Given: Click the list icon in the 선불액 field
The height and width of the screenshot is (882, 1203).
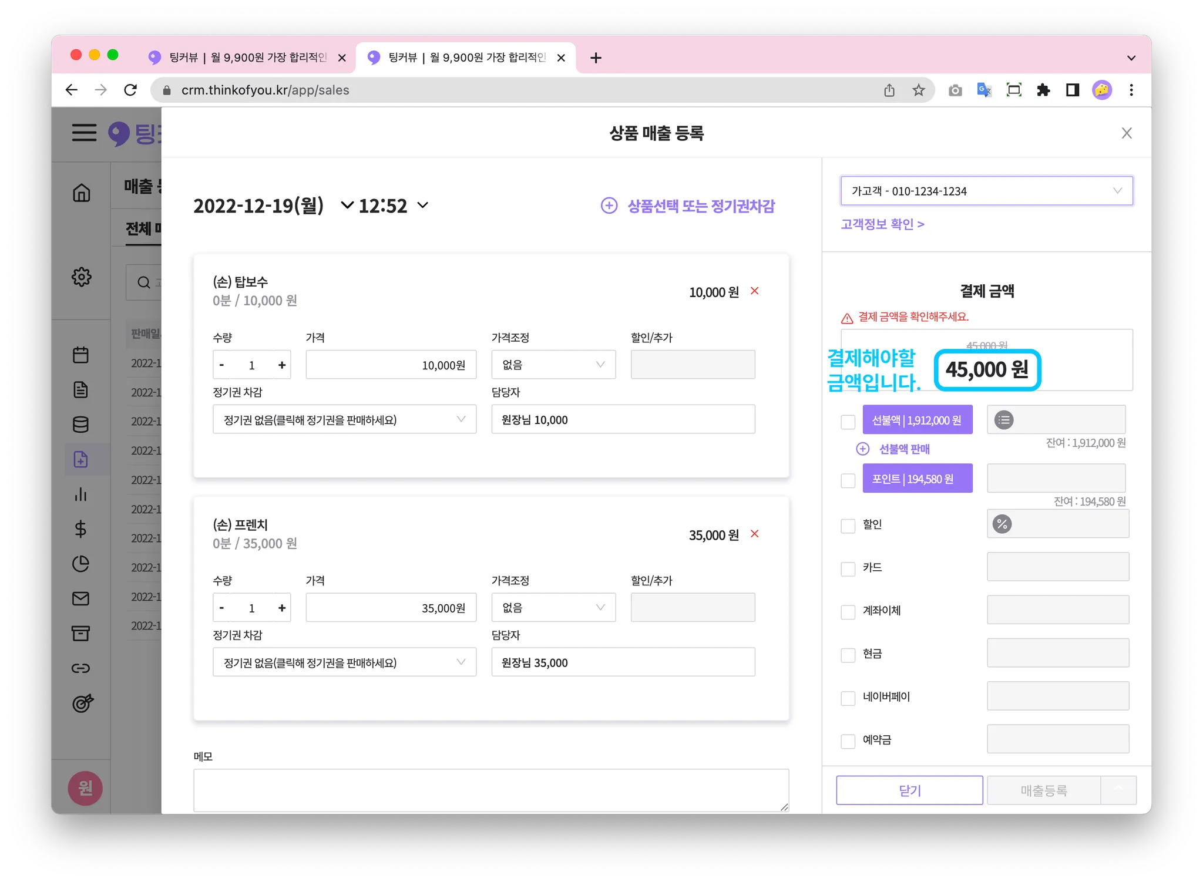Looking at the screenshot, I should 1004,420.
